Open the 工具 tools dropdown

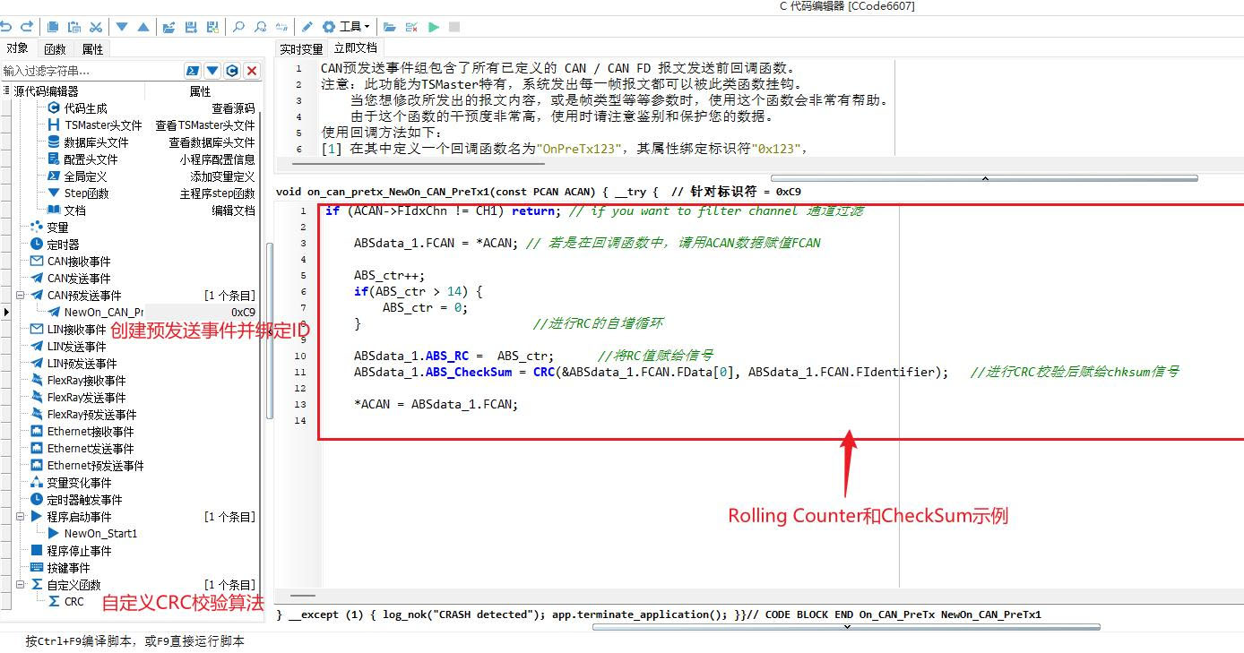point(351,27)
